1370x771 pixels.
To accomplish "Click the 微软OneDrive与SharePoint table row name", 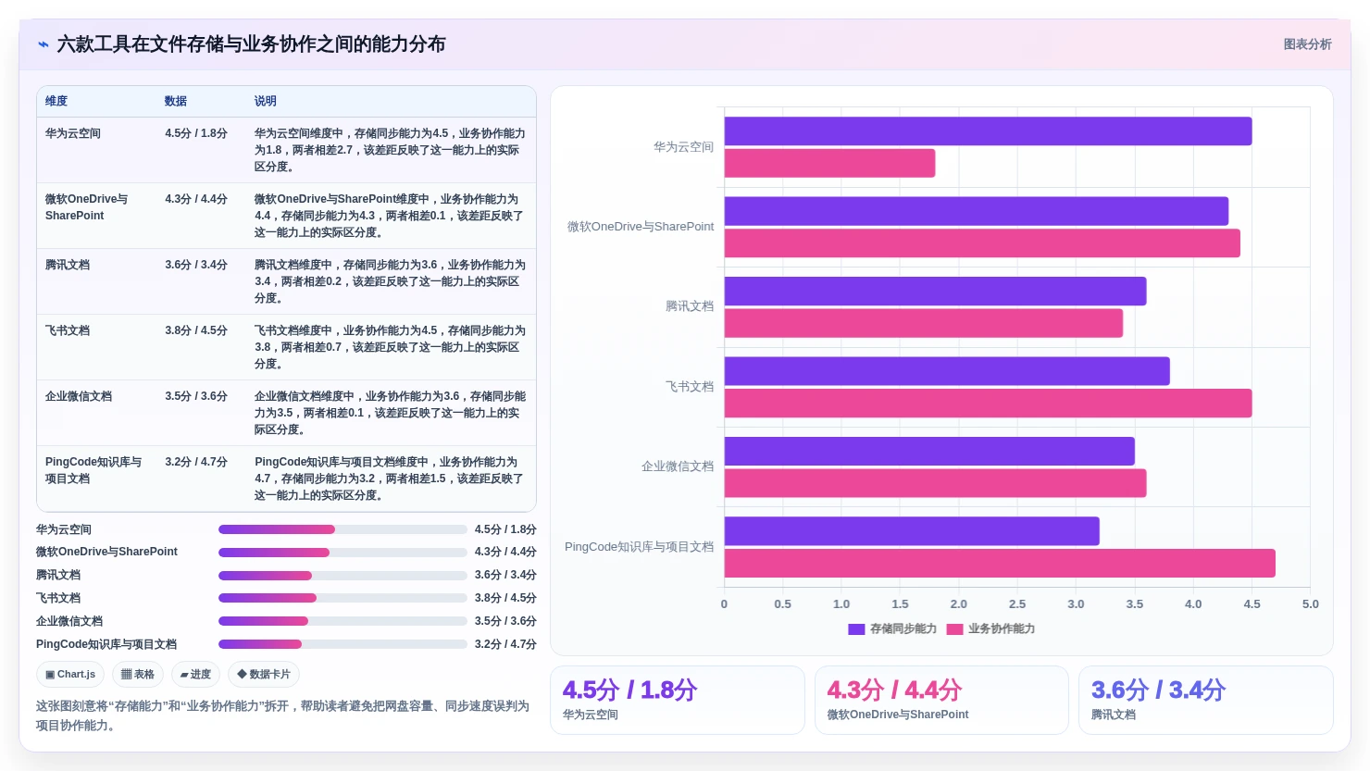I will [x=87, y=207].
